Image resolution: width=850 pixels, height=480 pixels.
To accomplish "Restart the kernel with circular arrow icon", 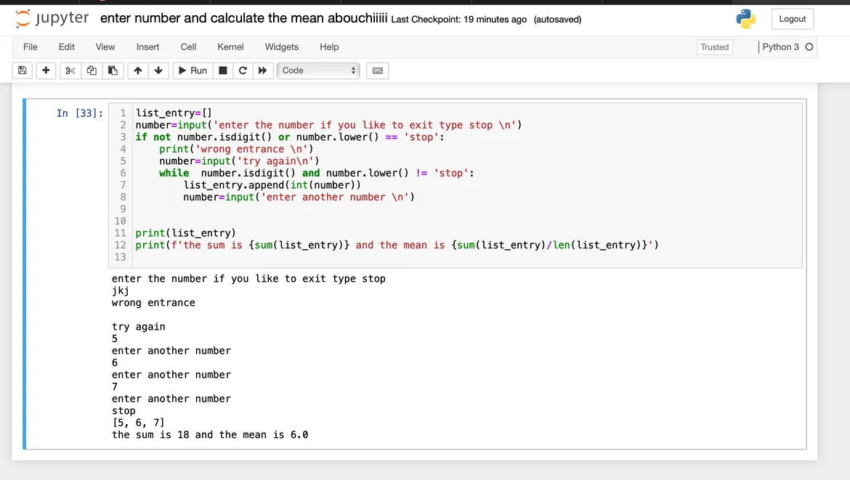I will [243, 70].
